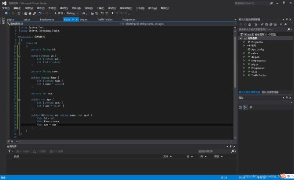This screenshot has height=180, width=294.
Task: Click the Navigate Backward toolbar icon
Action: [x=6, y=13]
